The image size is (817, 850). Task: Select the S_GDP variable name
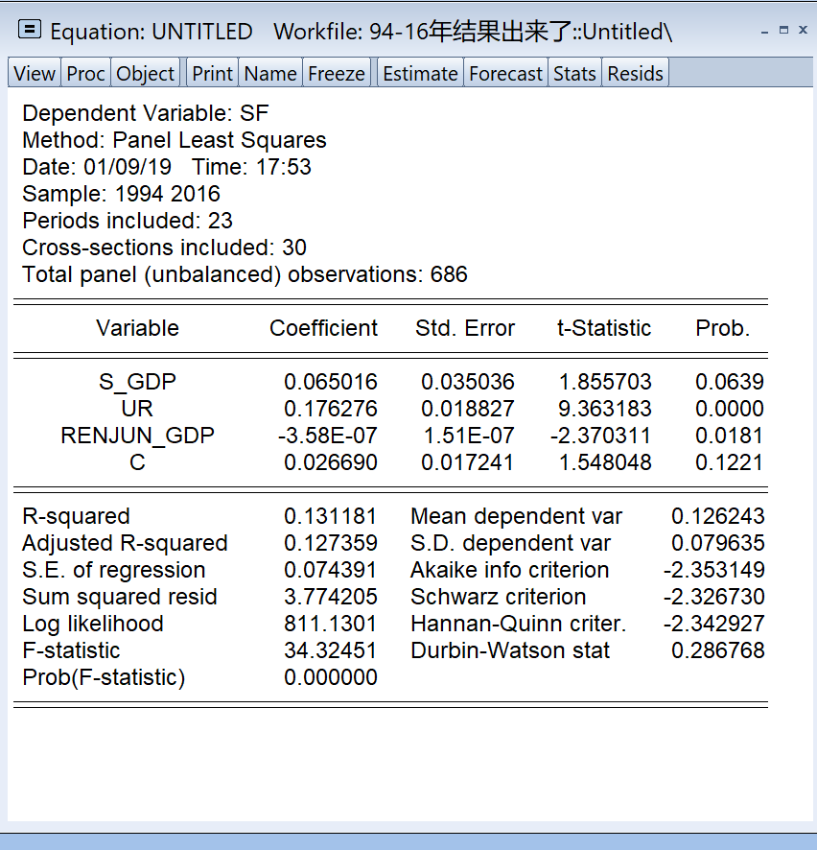click(138, 382)
